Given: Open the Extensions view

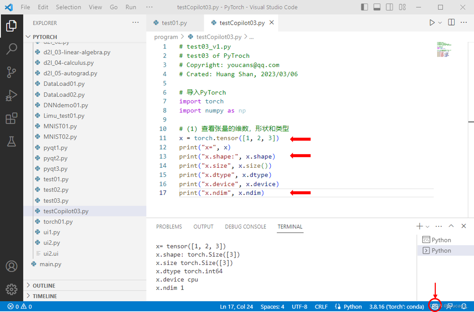Looking at the screenshot, I should tap(12, 118).
